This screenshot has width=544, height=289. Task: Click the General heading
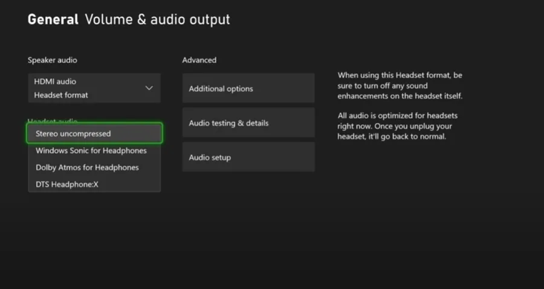click(x=53, y=19)
